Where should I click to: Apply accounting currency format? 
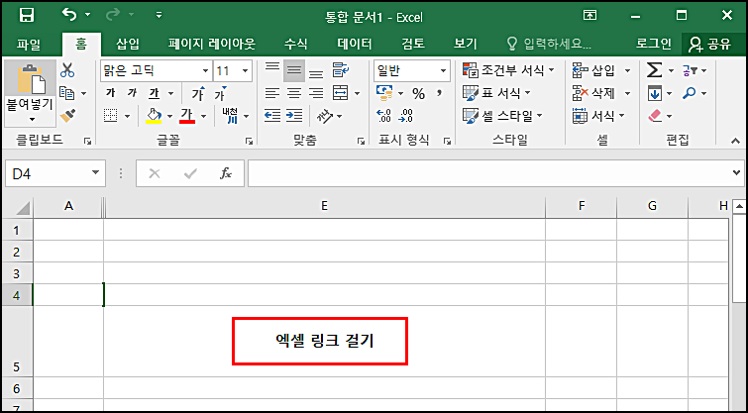384,93
